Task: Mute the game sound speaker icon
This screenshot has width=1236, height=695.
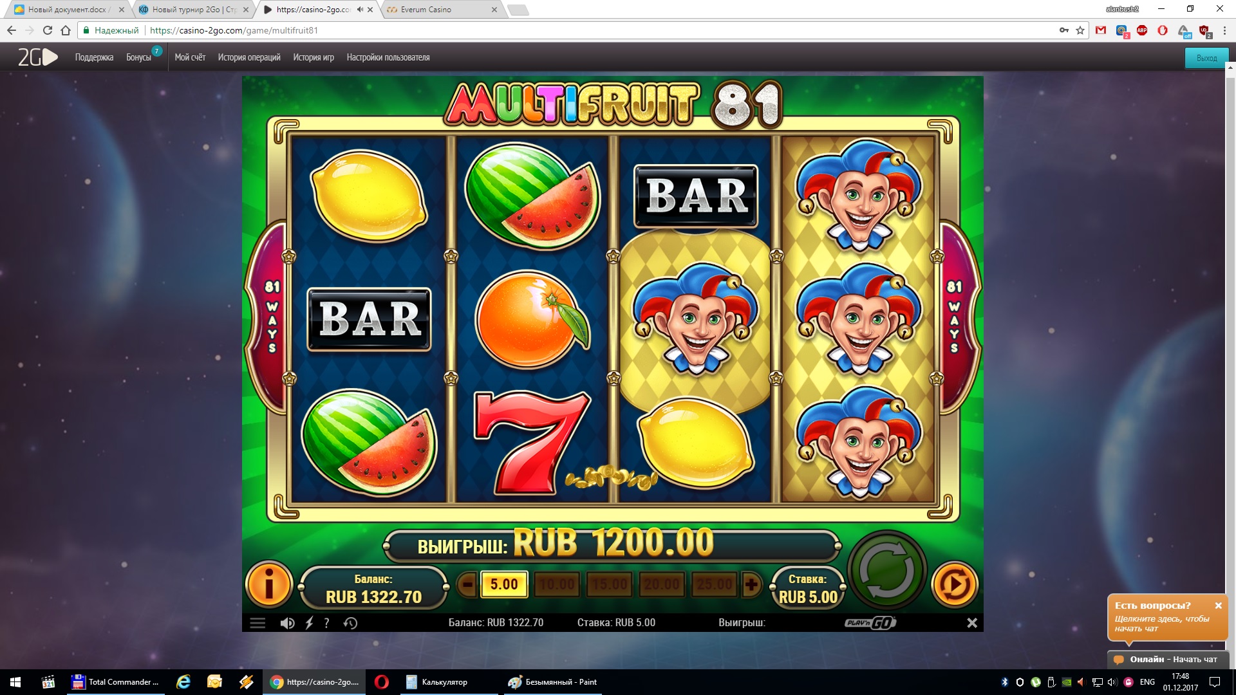Action: [x=287, y=623]
